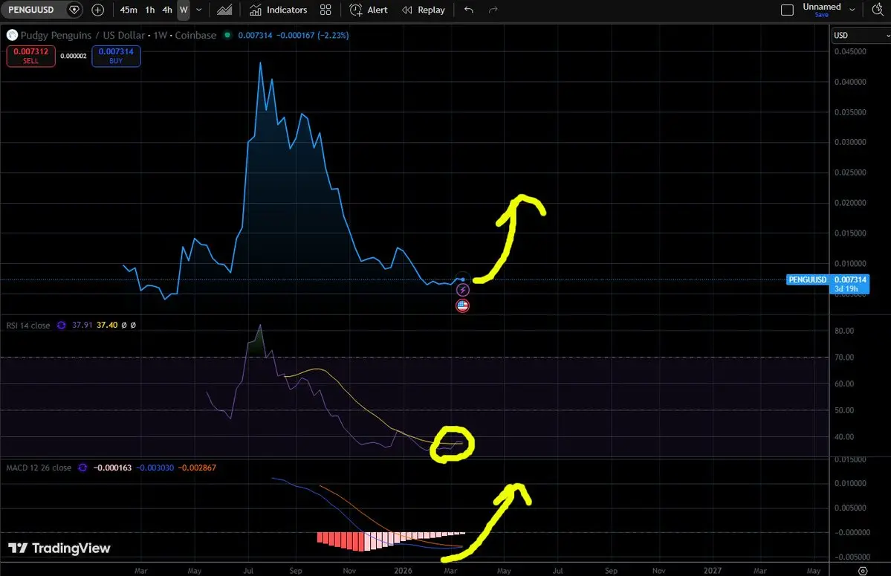The height and width of the screenshot is (576, 891).
Task: Select the 45m timeframe
Action: click(129, 10)
